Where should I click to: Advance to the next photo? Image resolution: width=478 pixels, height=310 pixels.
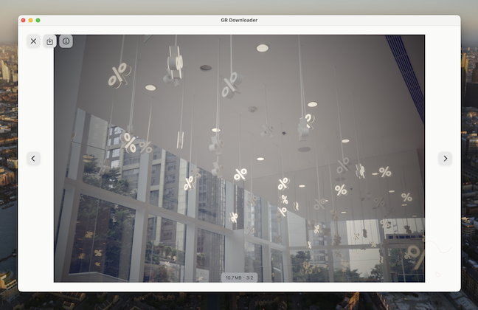point(445,159)
